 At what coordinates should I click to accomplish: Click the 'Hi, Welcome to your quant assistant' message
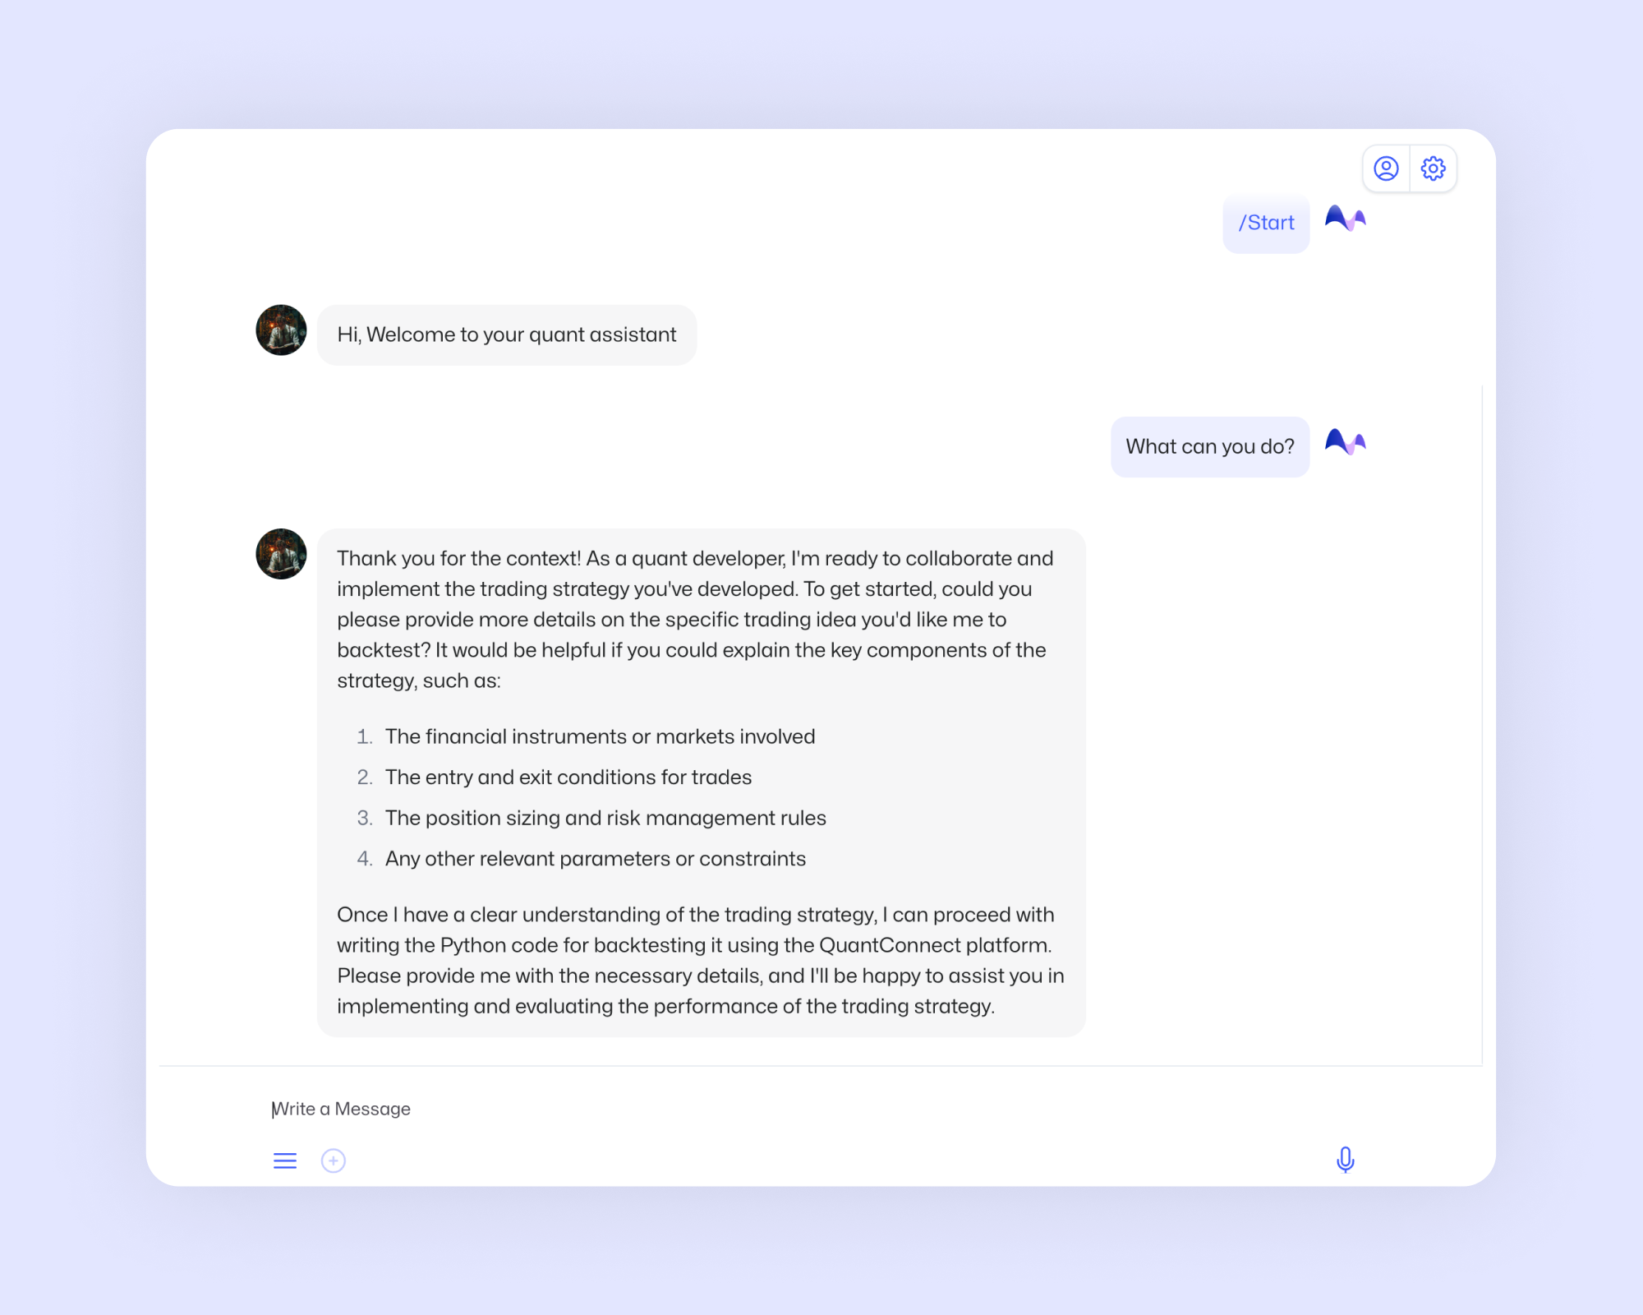point(507,335)
